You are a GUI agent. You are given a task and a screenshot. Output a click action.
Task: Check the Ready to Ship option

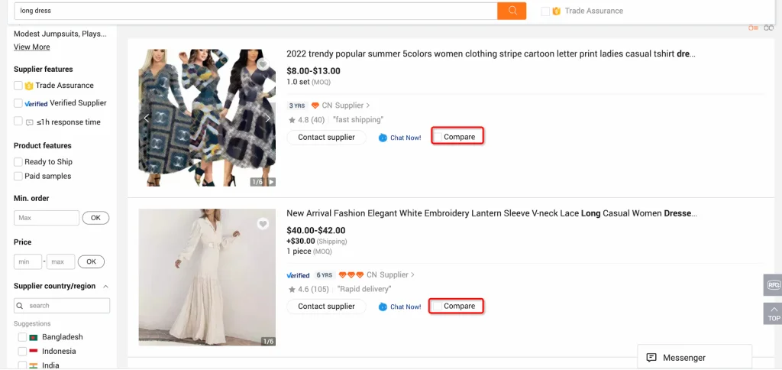pos(18,162)
